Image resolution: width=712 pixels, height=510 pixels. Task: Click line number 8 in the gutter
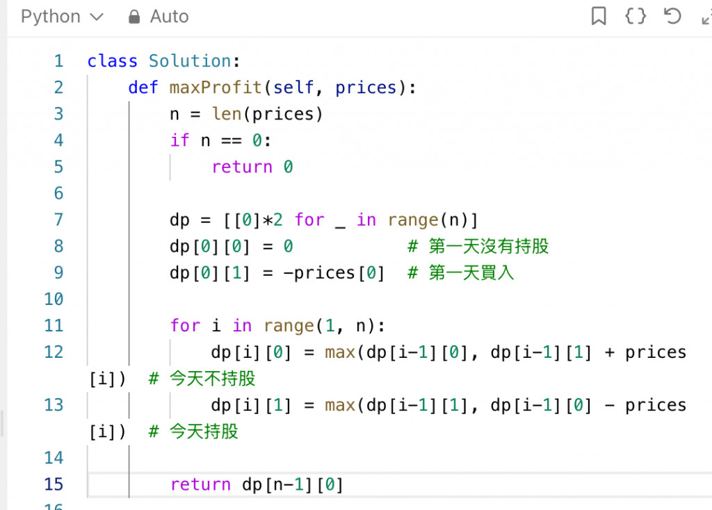58,246
